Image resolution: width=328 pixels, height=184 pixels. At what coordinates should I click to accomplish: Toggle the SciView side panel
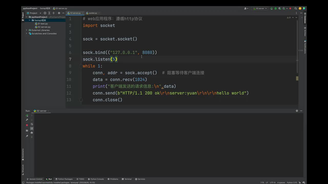[x=305, y=32]
